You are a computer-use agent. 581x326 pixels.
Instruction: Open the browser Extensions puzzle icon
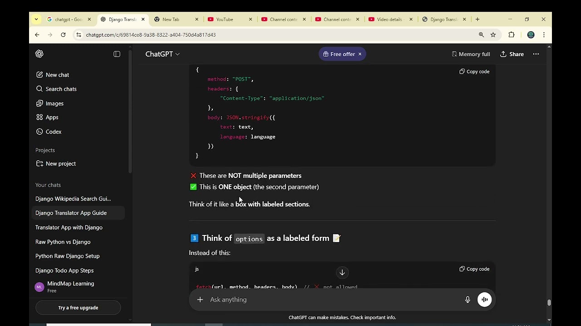point(512,34)
